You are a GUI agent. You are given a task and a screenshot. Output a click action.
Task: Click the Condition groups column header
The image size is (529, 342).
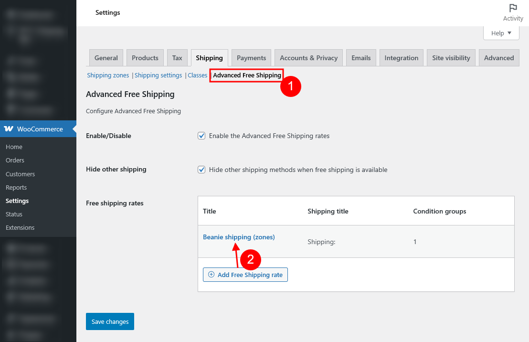click(x=440, y=211)
